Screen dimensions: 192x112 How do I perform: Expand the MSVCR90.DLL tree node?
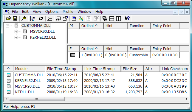click(16, 32)
